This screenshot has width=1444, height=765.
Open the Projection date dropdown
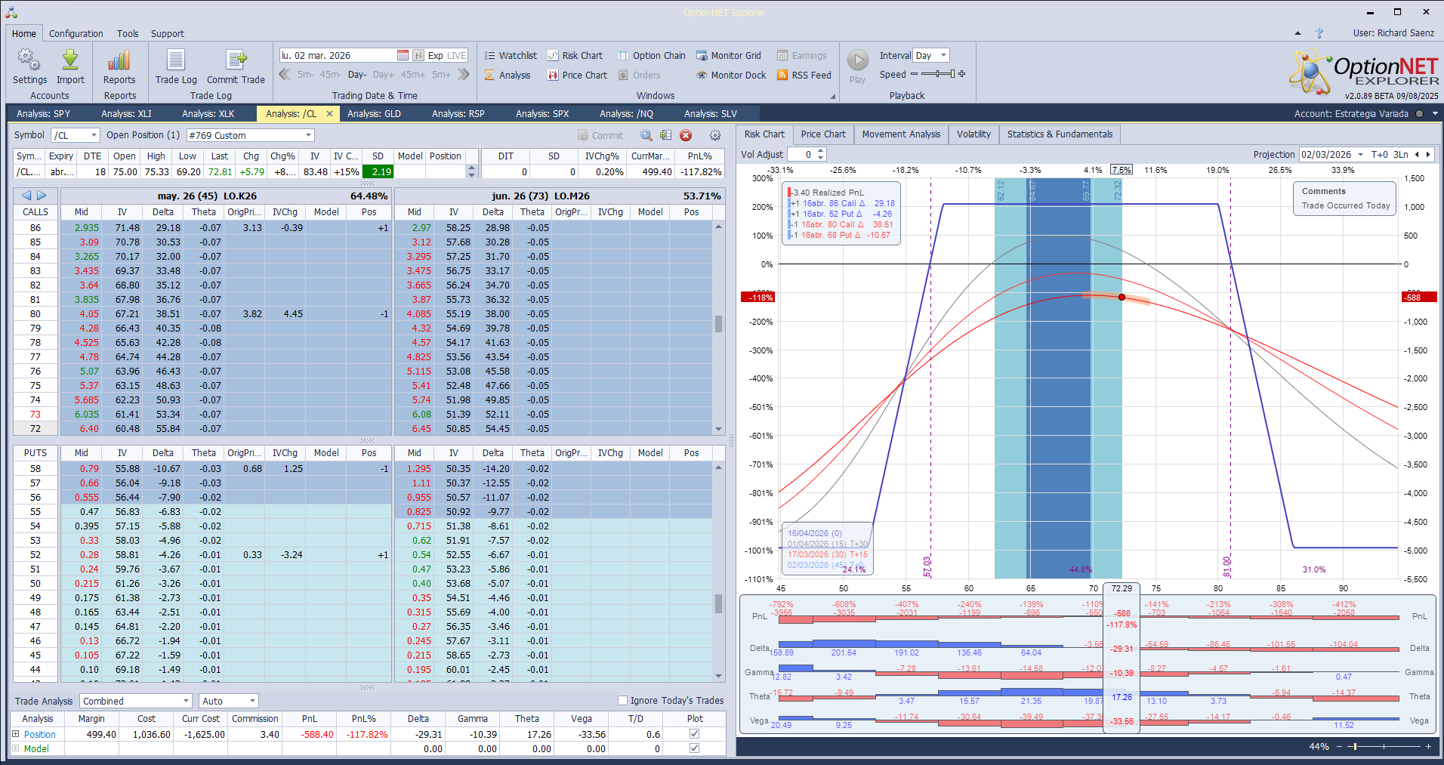coord(1360,154)
